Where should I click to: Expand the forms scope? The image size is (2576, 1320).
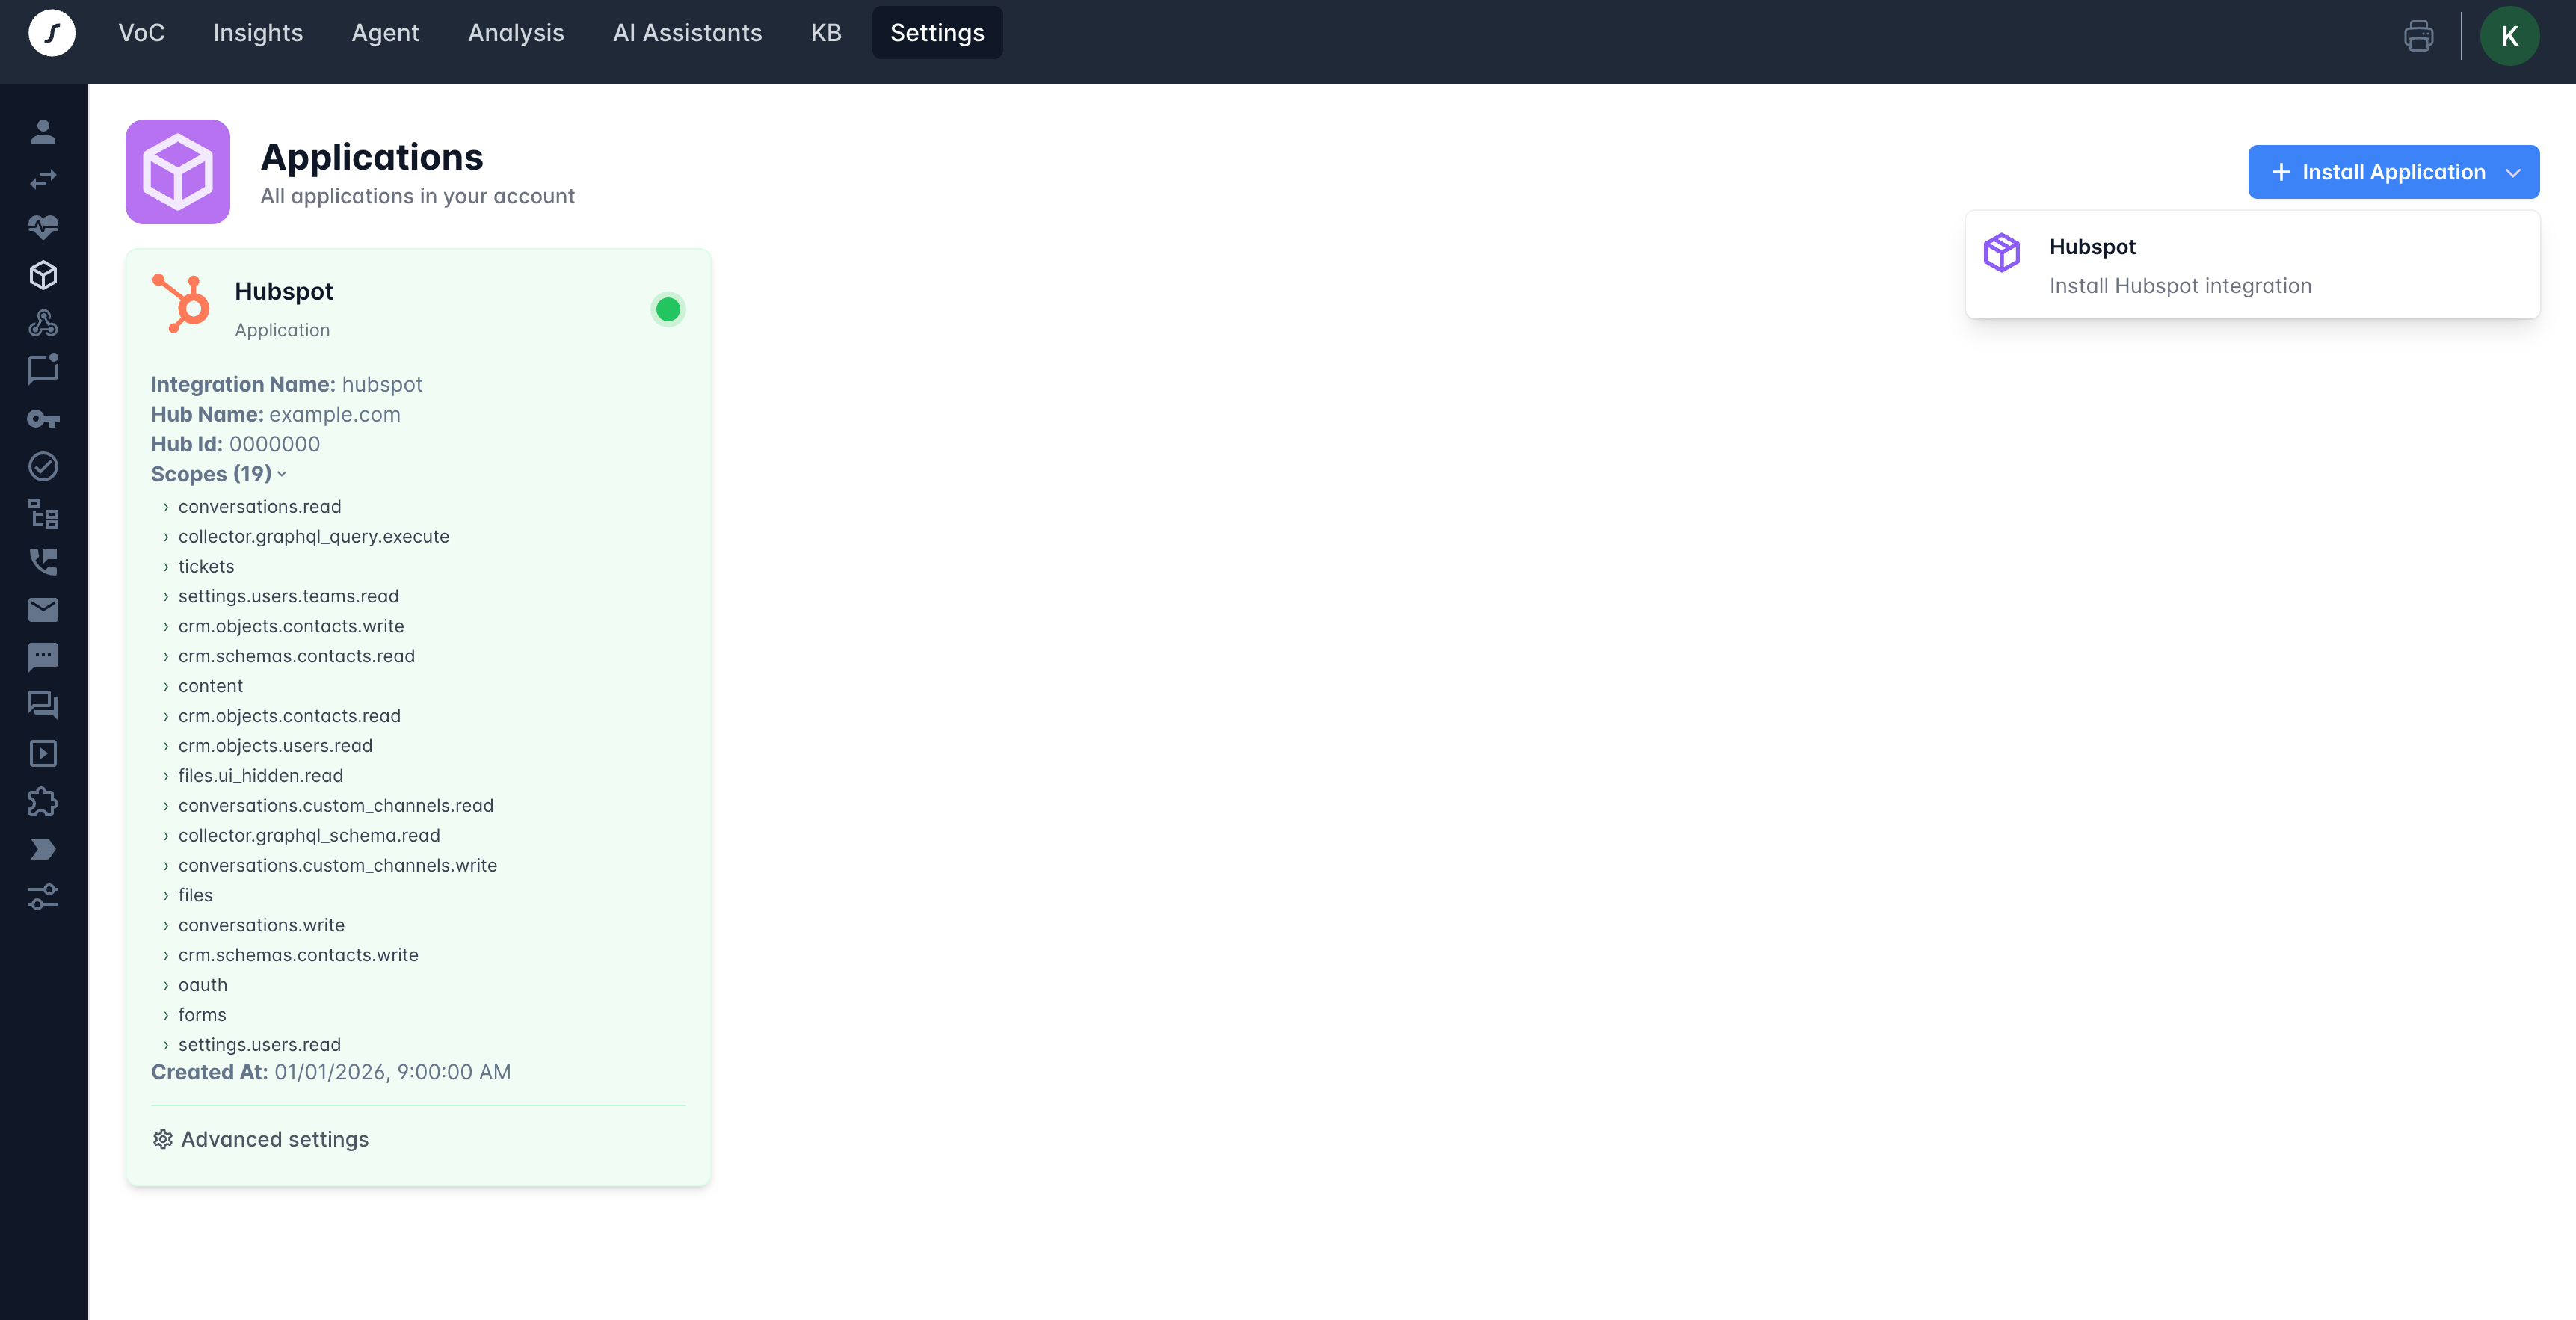coord(194,1015)
